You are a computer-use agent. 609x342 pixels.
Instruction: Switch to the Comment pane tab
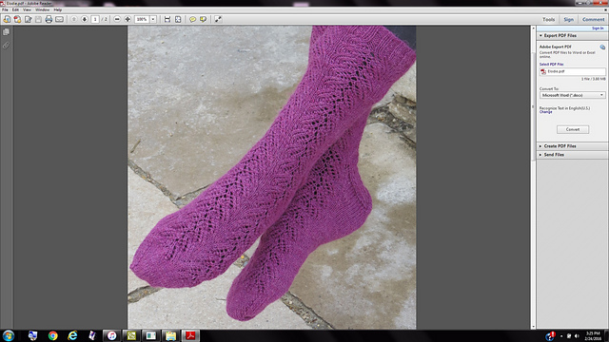[x=593, y=19]
